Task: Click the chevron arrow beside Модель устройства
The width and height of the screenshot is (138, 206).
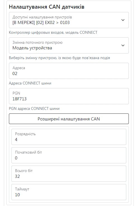Action: 123,45
